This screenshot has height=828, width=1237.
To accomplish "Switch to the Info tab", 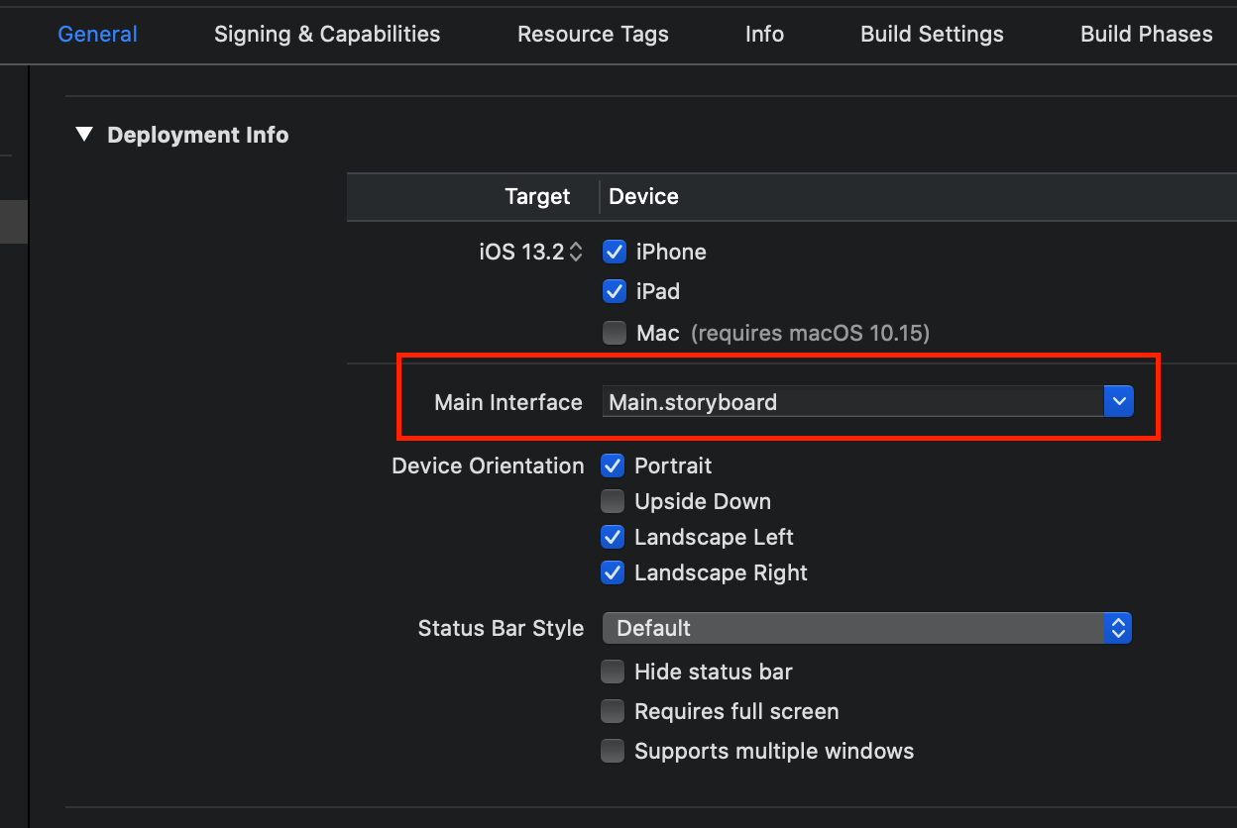I will click(764, 34).
